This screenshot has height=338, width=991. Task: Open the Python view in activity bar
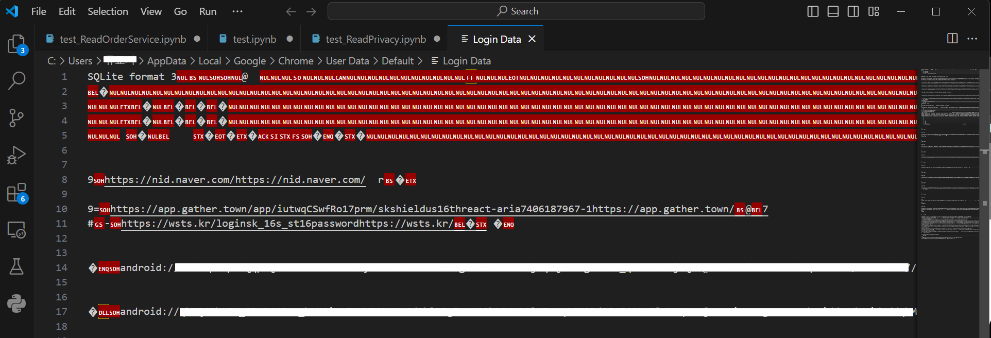tap(16, 303)
